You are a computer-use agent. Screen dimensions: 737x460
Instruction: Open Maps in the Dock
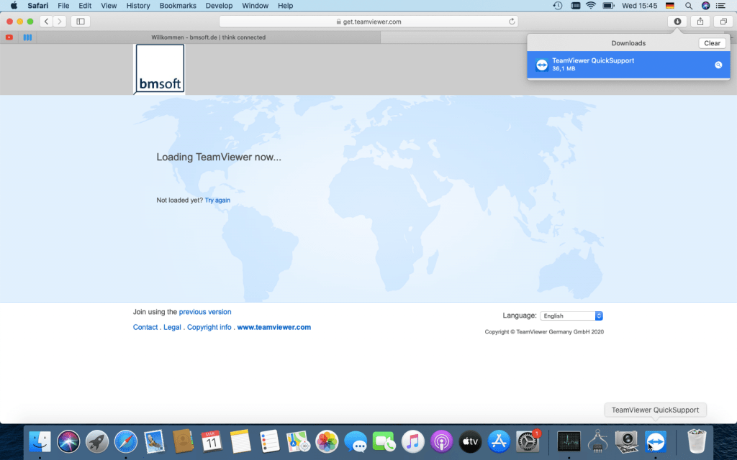tap(298, 441)
